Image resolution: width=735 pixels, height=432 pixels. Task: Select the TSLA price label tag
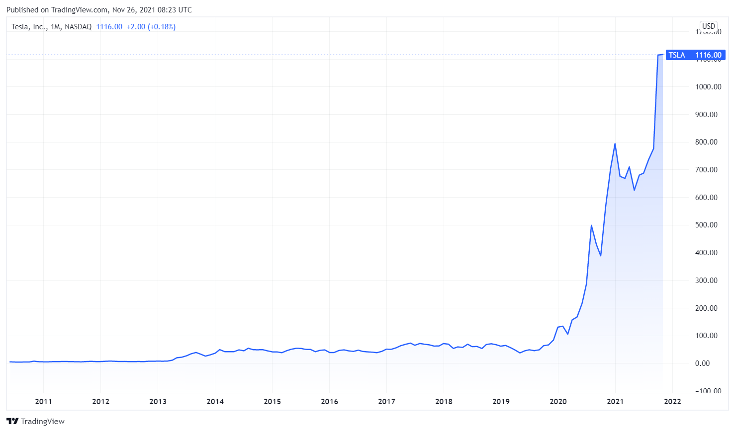tap(695, 55)
